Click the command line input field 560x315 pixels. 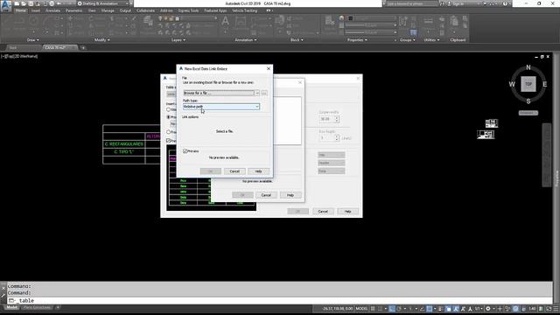(280, 301)
